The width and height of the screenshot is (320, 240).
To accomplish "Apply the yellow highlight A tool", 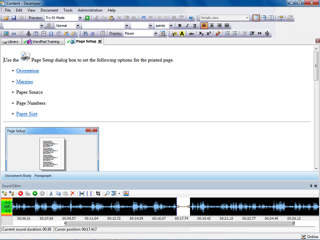I will (x=182, y=33).
